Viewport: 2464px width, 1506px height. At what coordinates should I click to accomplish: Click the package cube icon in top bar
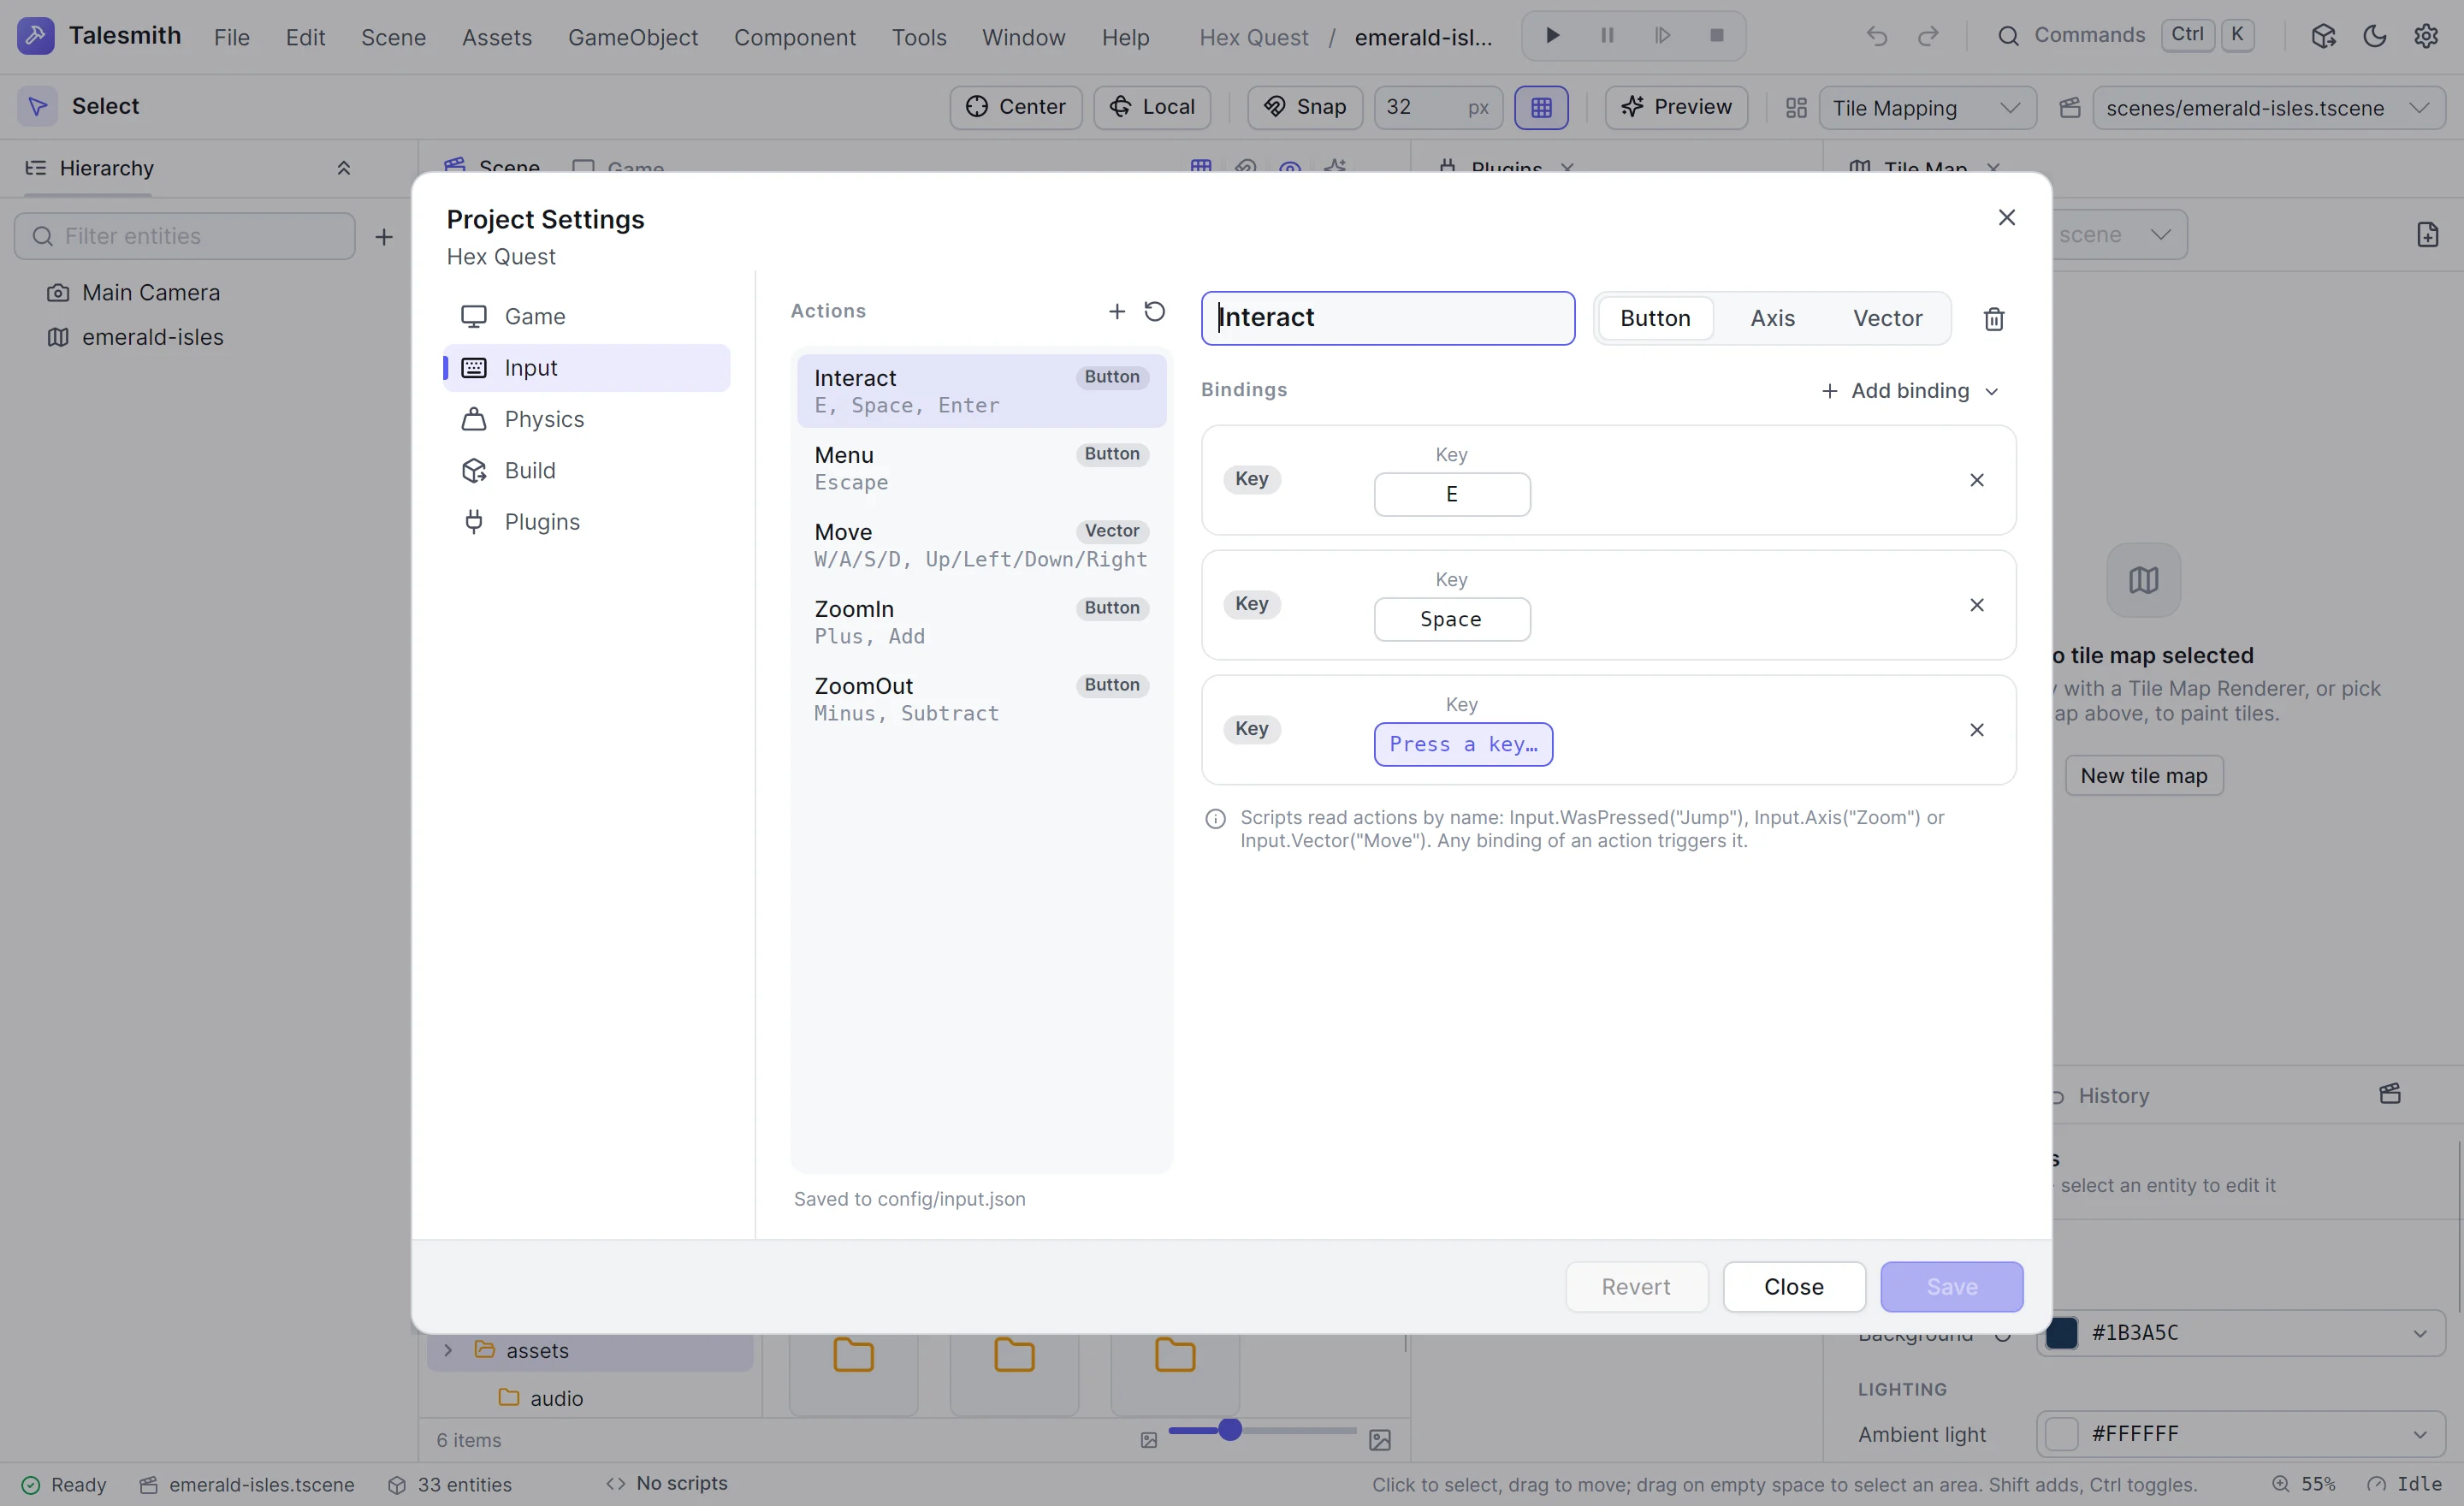(x=2323, y=36)
